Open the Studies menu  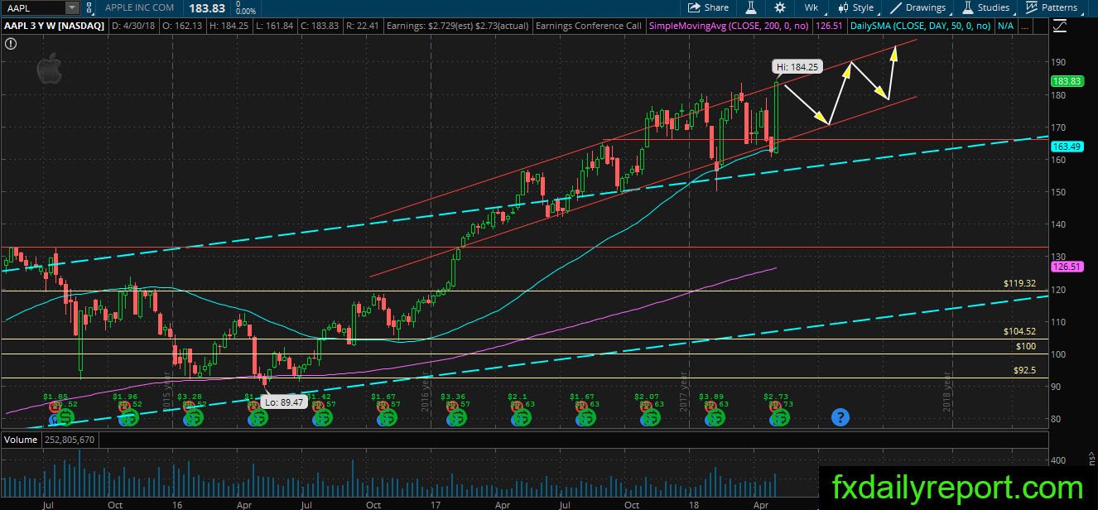[985, 7]
